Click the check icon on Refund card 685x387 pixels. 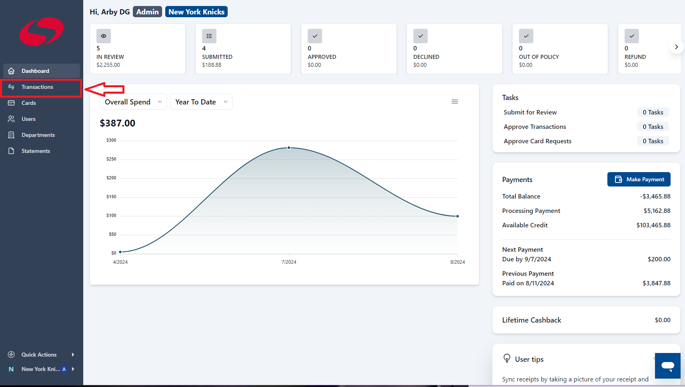coord(632,36)
